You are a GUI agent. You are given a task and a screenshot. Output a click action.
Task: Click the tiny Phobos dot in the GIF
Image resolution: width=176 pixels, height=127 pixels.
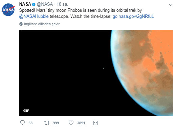coord(104,68)
